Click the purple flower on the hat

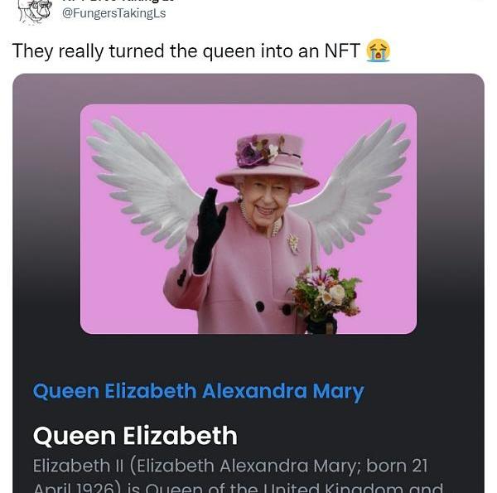[x=247, y=152]
